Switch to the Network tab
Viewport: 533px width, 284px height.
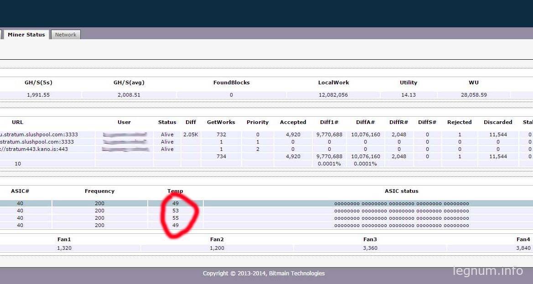click(66, 35)
